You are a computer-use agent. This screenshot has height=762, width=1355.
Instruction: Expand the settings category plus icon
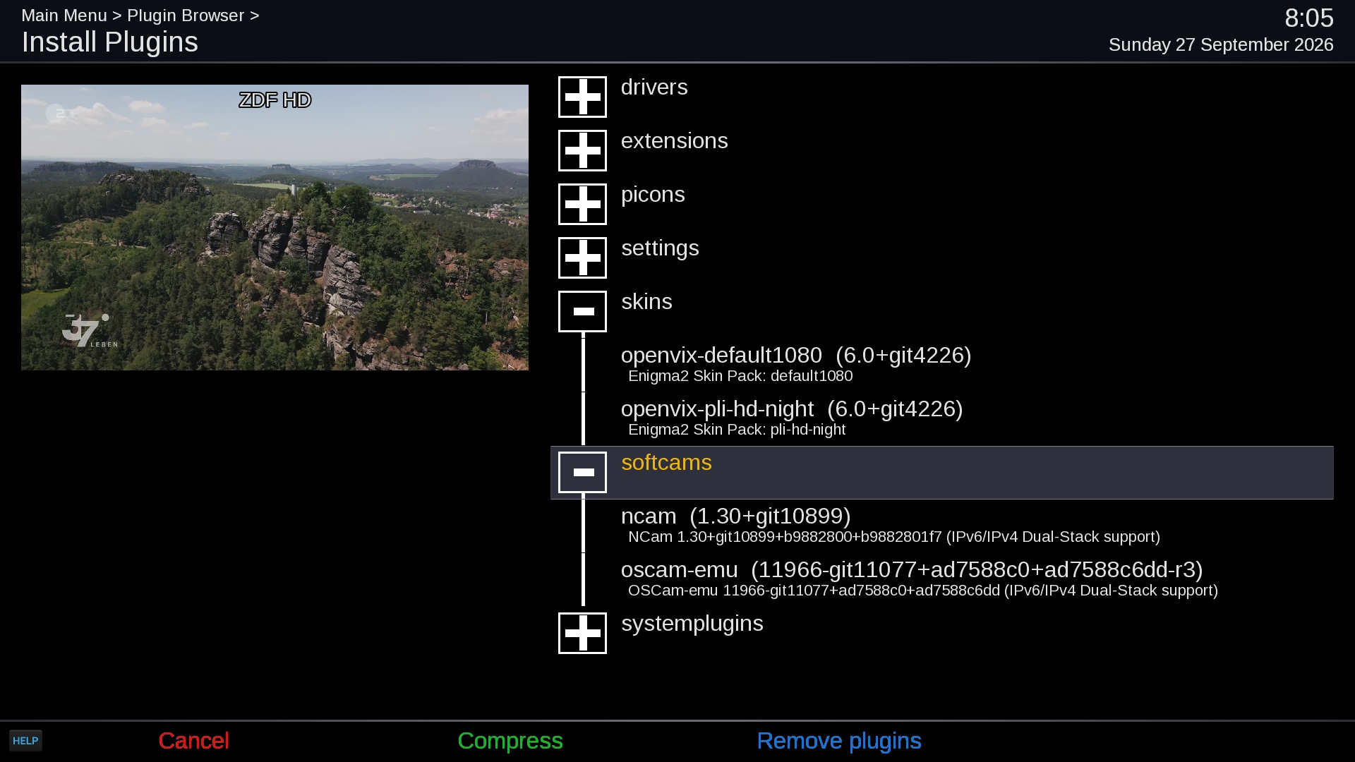point(582,258)
